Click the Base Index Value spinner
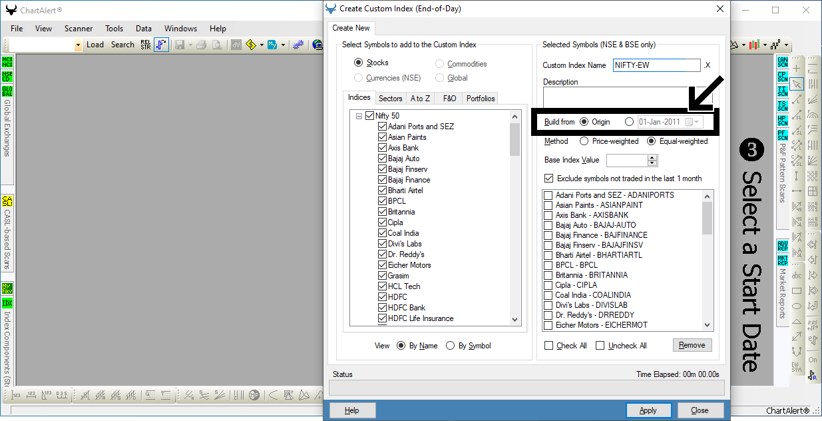This screenshot has width=822, height=421. tap(652, 160)
